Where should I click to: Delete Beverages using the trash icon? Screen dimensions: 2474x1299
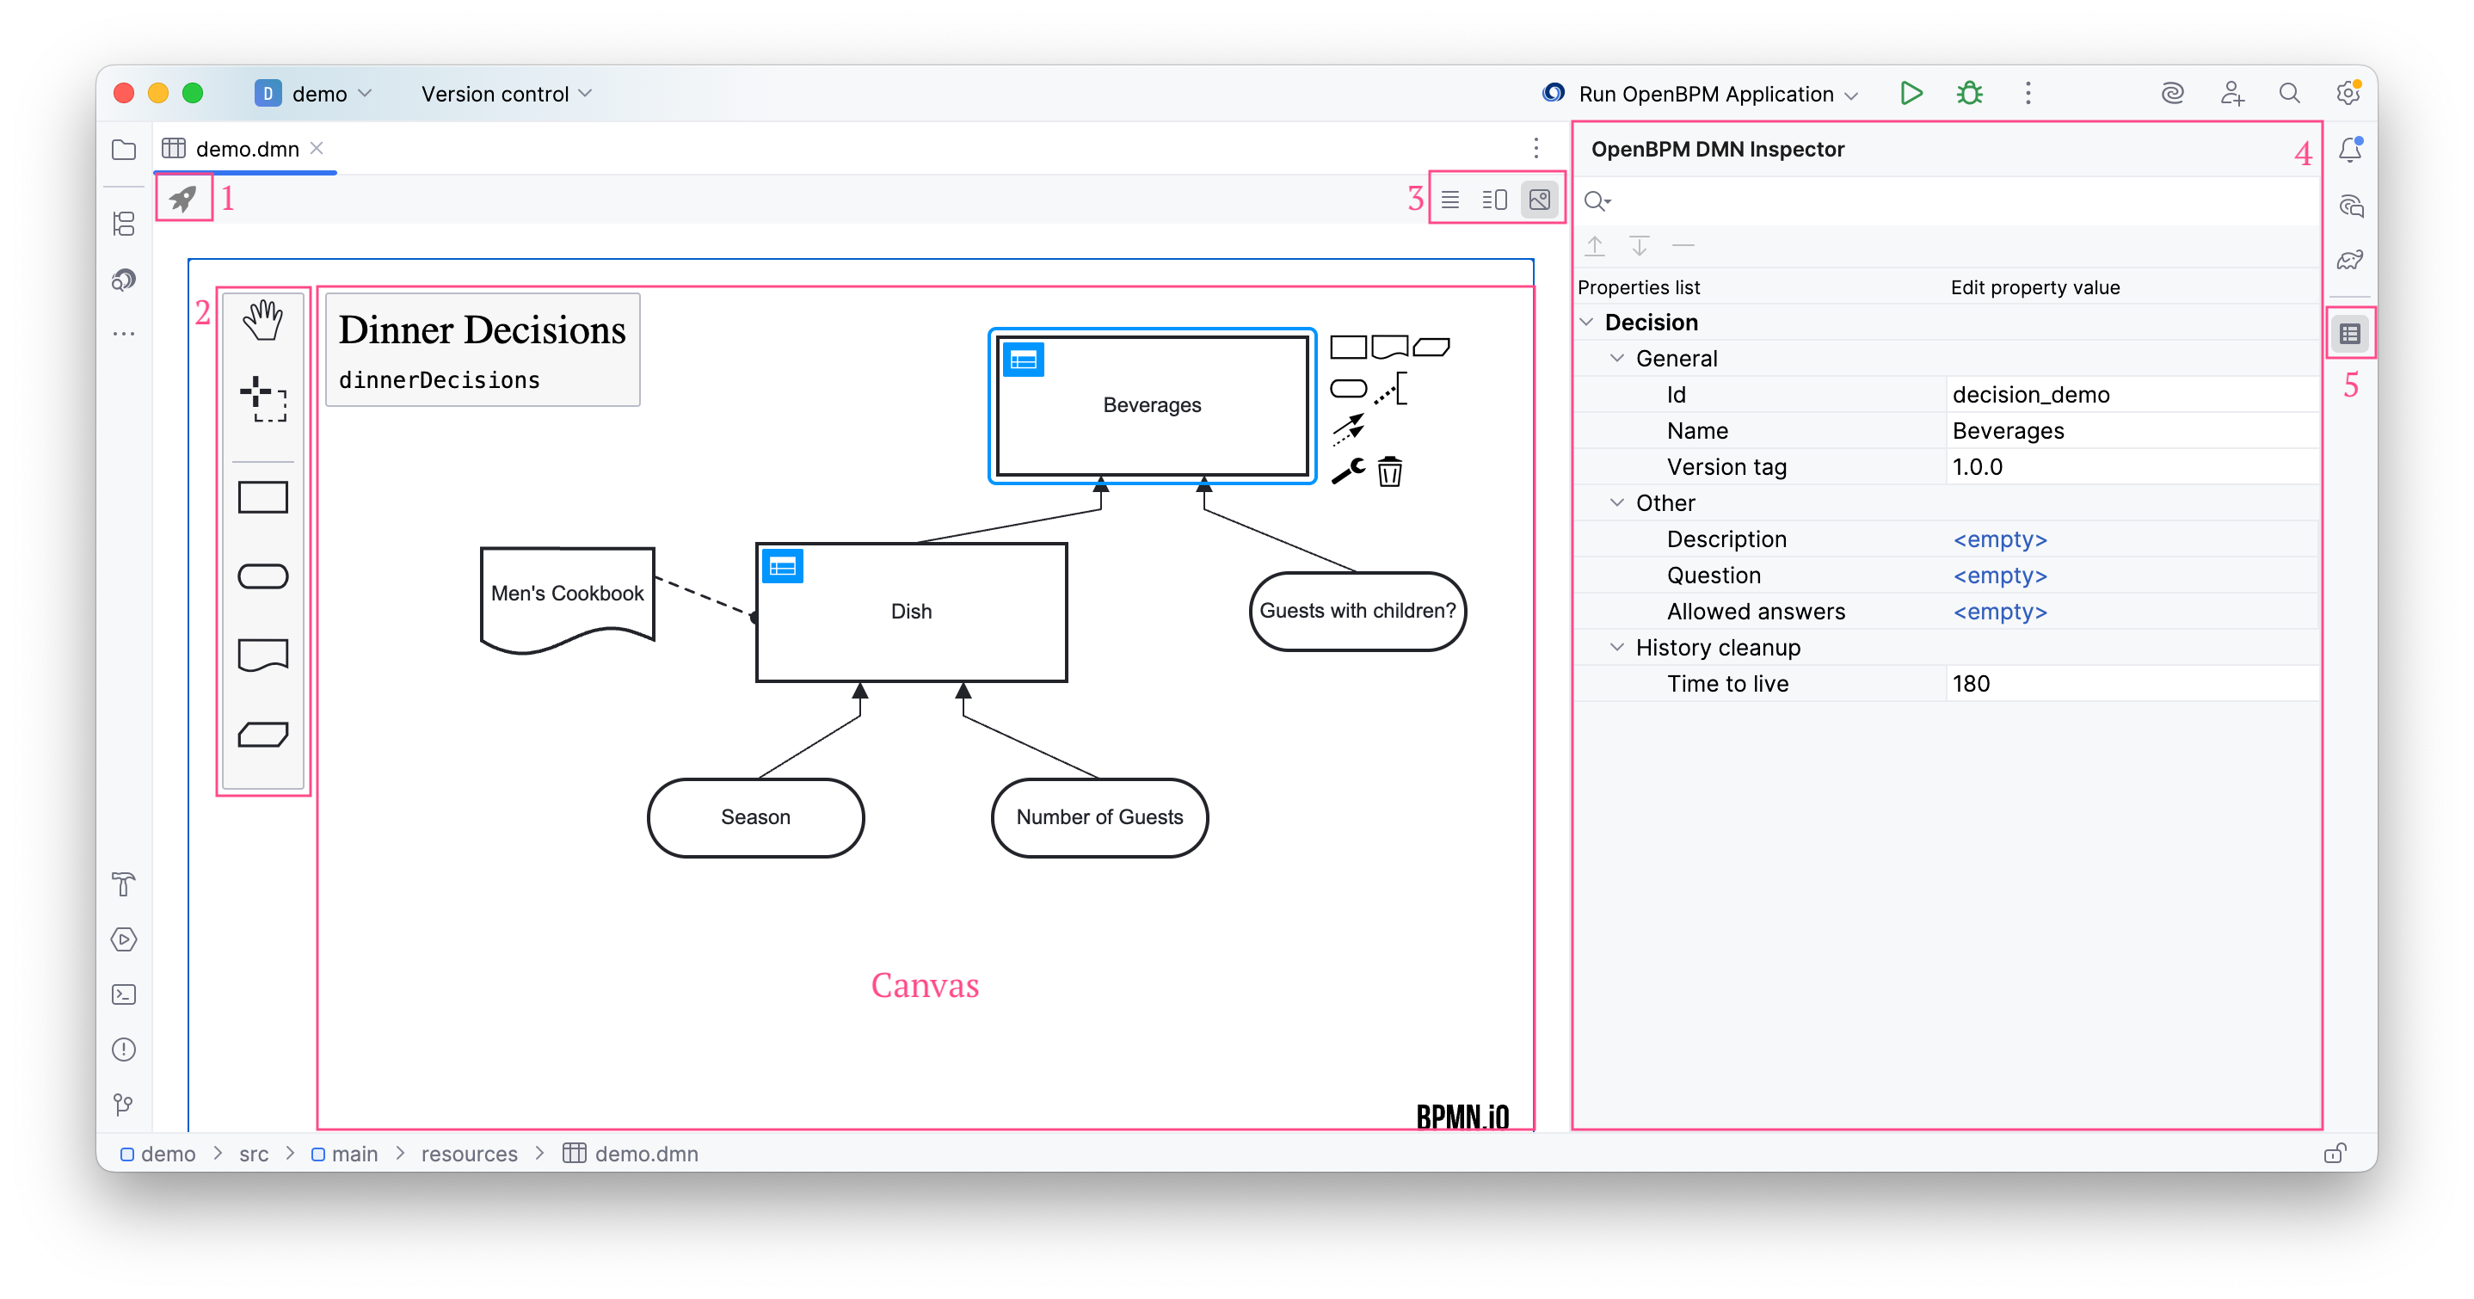pyautogui.click(x=1390, y=471)
